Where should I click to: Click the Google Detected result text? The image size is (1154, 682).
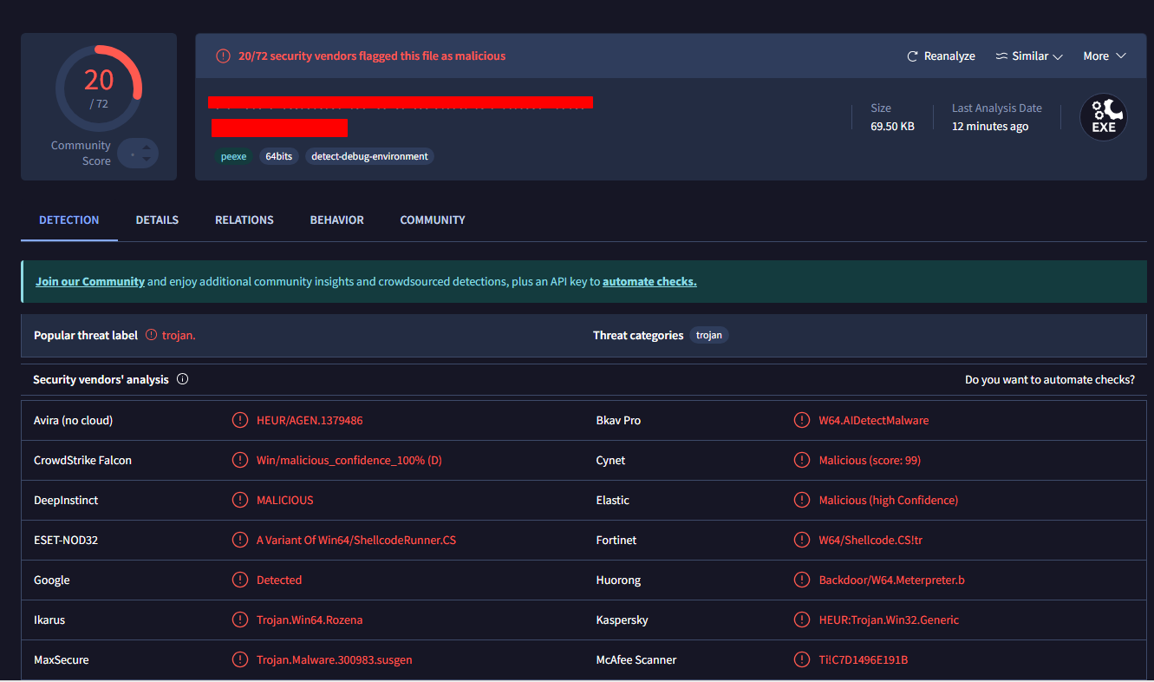(x=279, y=580)
